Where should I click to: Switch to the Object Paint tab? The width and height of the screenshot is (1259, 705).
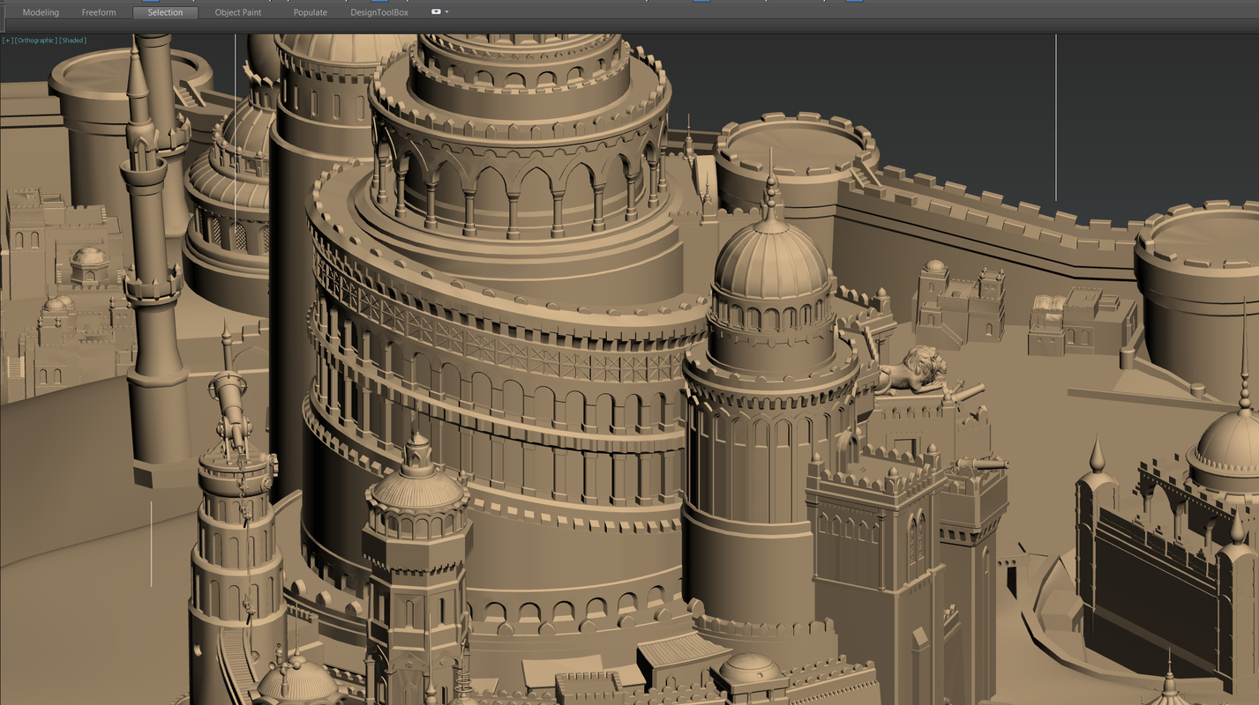pos(237,11)
